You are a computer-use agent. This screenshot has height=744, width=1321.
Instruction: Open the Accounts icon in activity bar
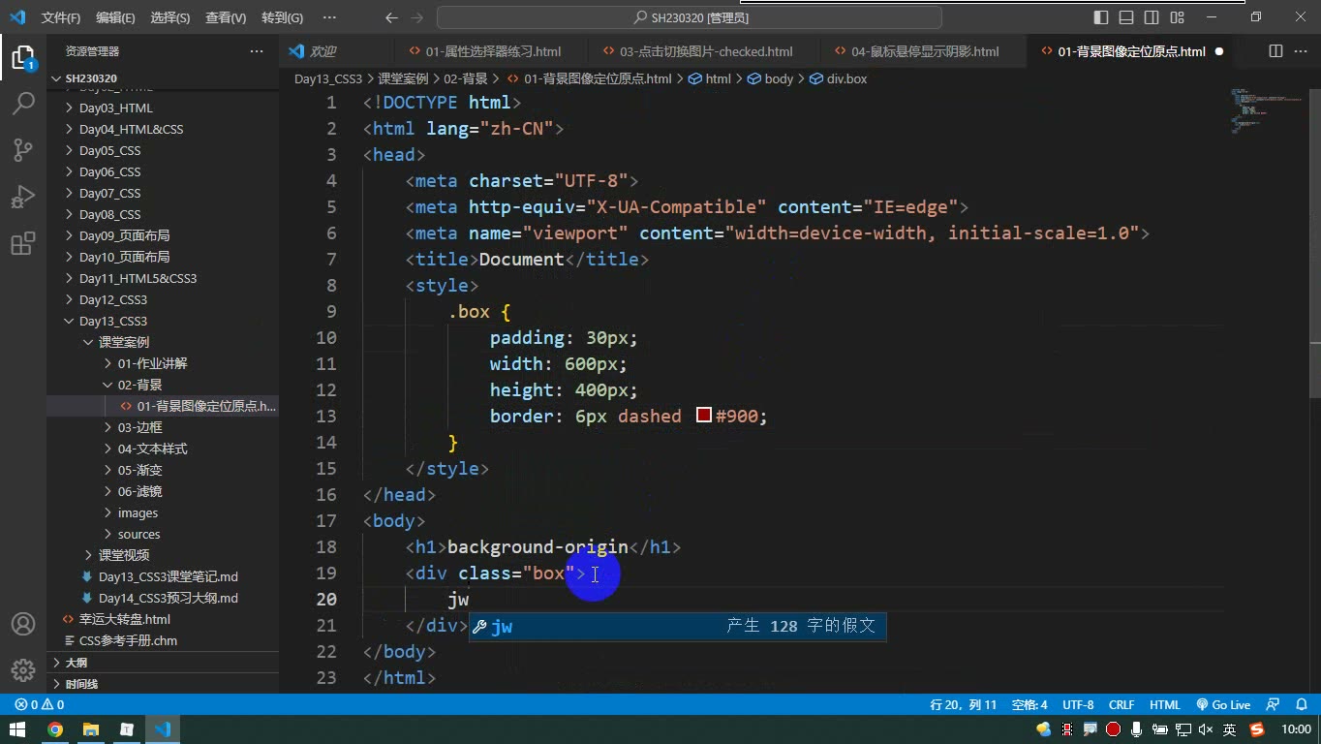23,623
